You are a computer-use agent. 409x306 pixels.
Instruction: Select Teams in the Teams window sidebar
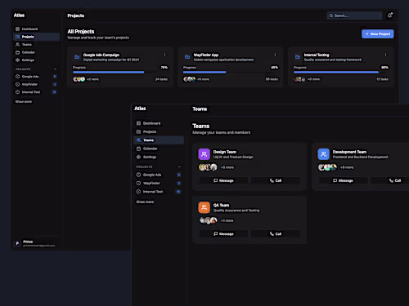click(159, 140)
